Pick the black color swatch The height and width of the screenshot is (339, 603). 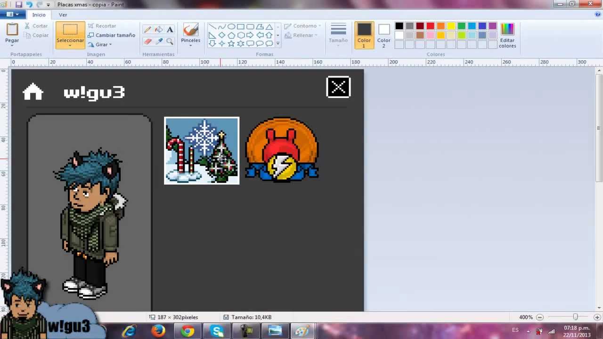click(399, 26)
